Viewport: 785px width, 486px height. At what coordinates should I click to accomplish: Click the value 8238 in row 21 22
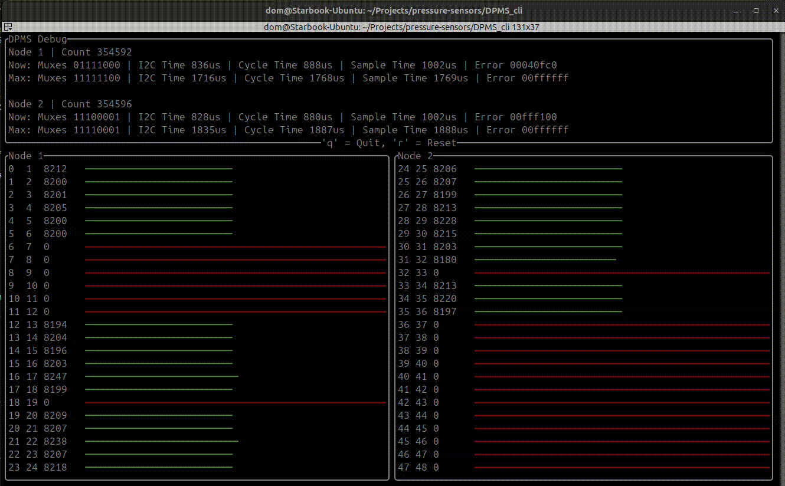55,441
